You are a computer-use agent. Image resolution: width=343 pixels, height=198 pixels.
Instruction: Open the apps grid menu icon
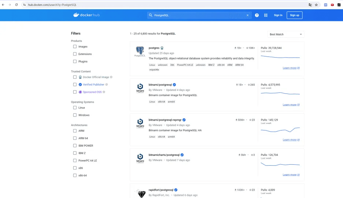tap(265, 15)
